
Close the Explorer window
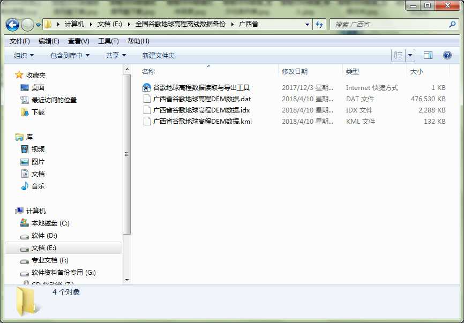447,6
